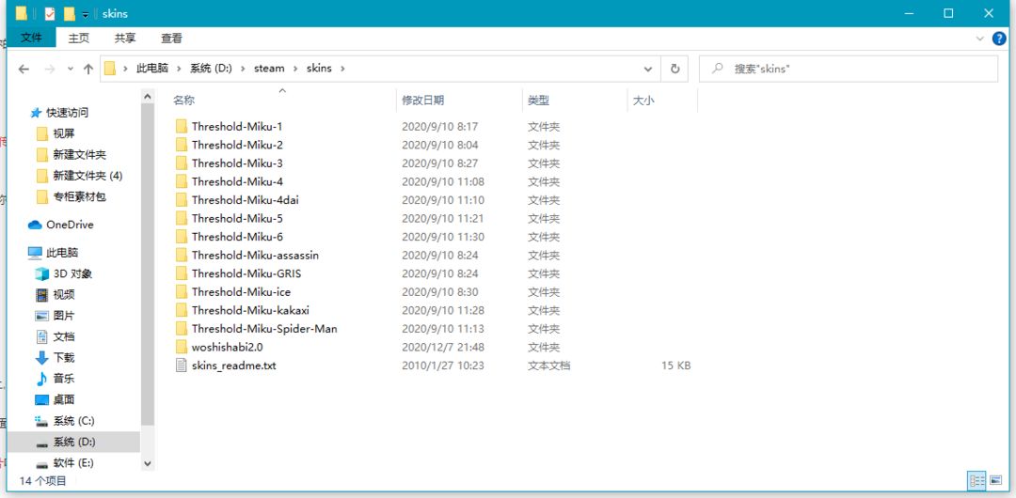The image size is (1016, 498).
Task: Select the Threshold-Miku-Spider-Man folder name
Action: [264, 328]
